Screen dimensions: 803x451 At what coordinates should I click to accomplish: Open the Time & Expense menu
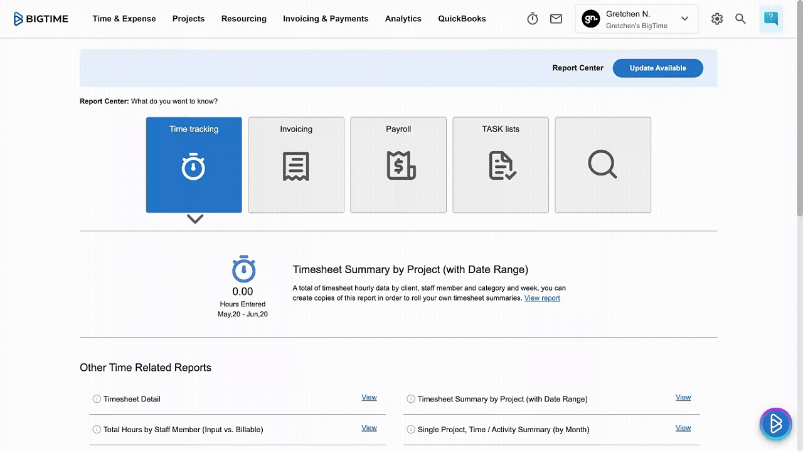click(x=124, y=19)
